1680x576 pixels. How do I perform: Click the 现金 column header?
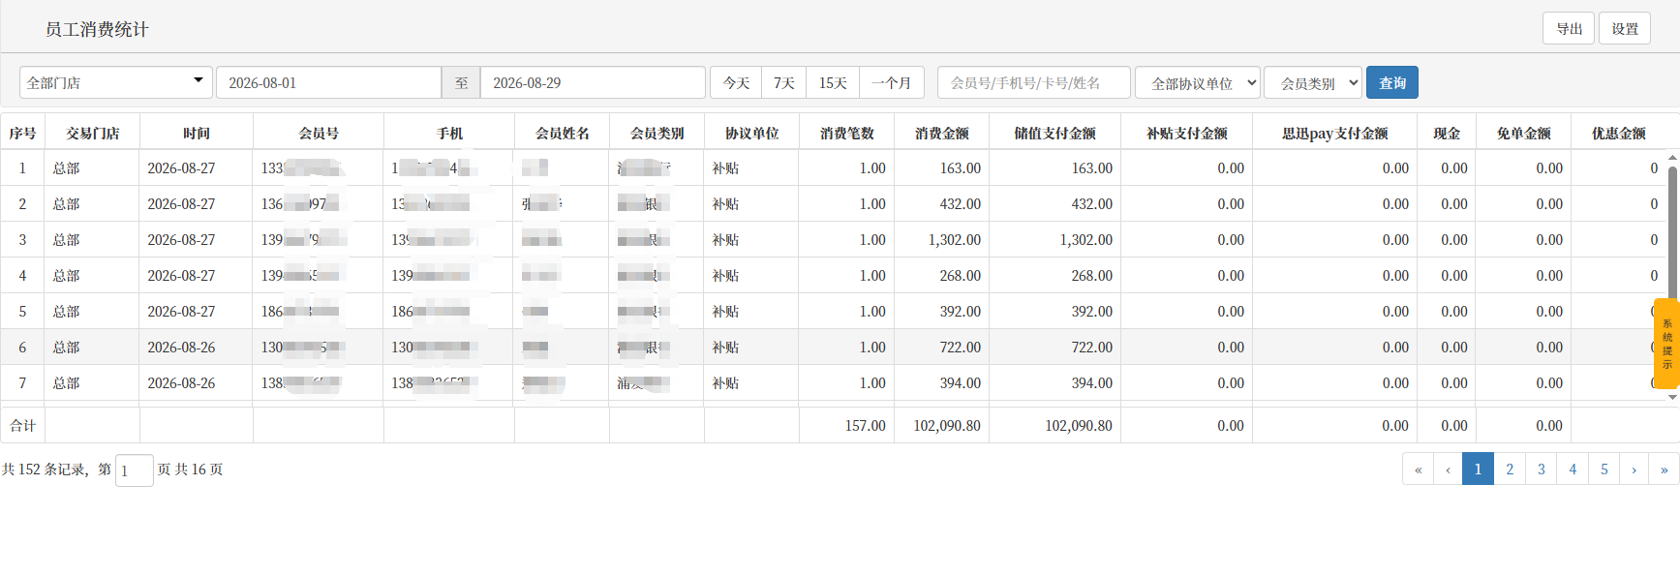[1447, 133]
